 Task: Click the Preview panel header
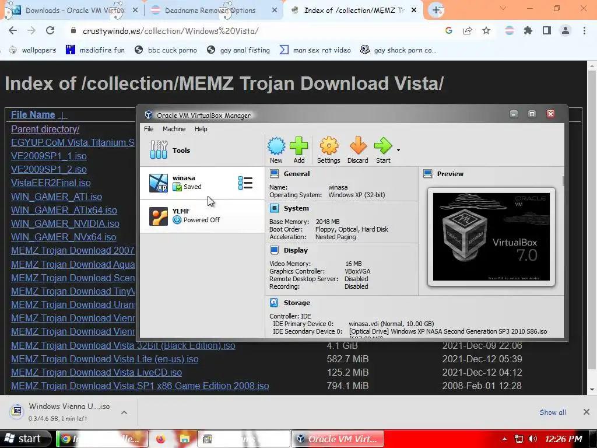click(450, 174)
